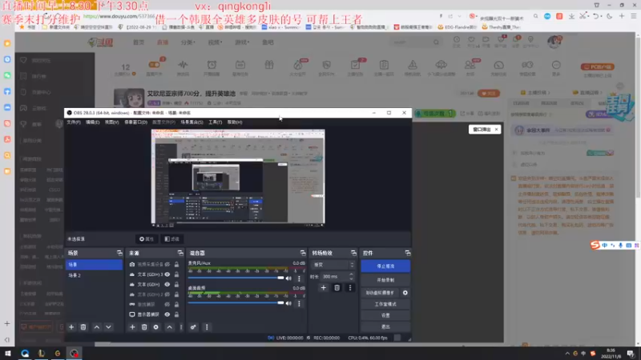Screen dimensions: 641x360
Task: Click the Start Virtual Camera button
Action: click(380, 293)
